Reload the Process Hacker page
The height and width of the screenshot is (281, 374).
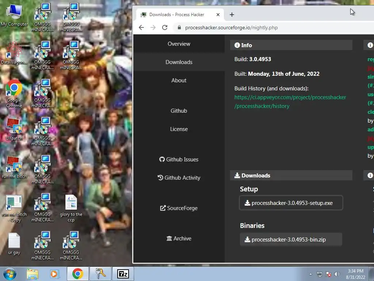(165, 27)
